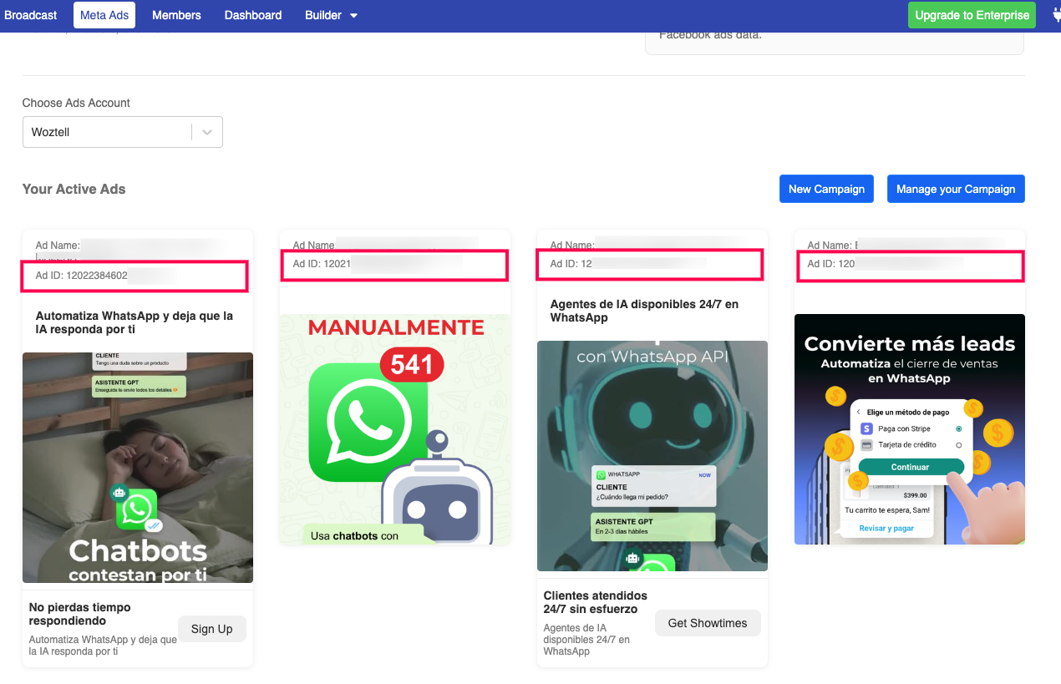This screenshot has width=1061, height=684.
Task: Click Manage your Campaign button
Action: pos(956,189)
